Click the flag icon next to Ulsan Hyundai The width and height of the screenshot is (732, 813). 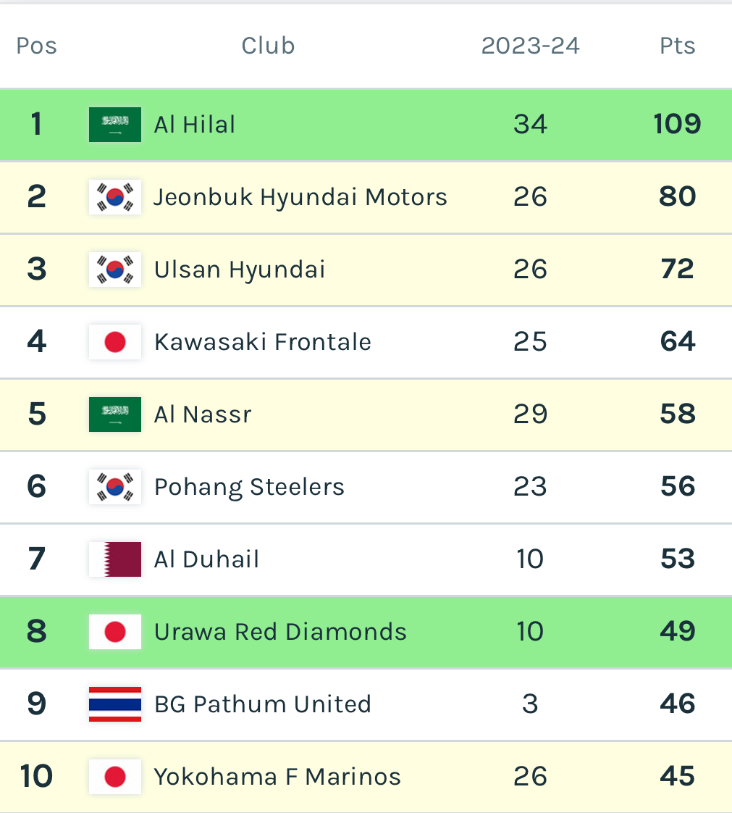[x=115, y=270]
